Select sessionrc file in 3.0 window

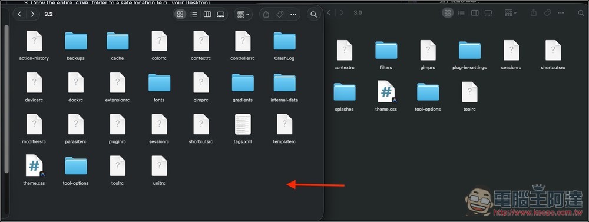tap(511, 55)
